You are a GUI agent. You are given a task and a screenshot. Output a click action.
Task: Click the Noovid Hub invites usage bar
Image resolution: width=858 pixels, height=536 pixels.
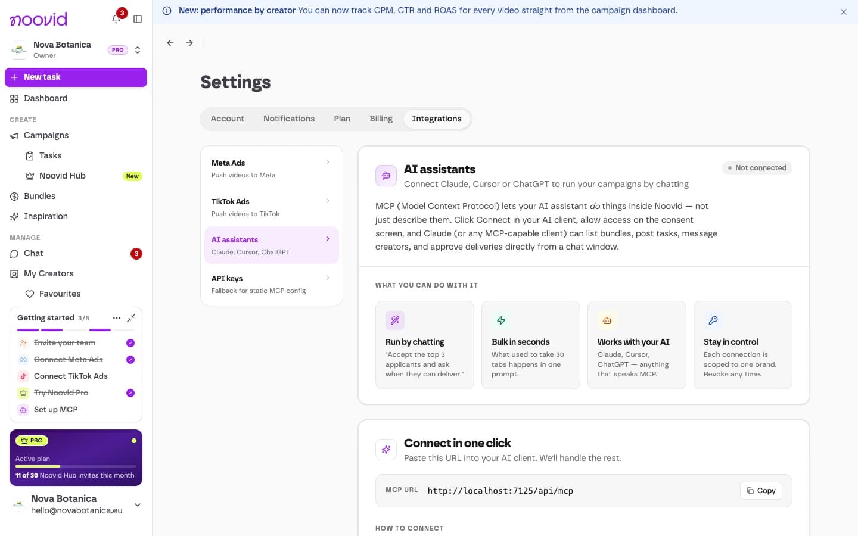pos(76,466)
